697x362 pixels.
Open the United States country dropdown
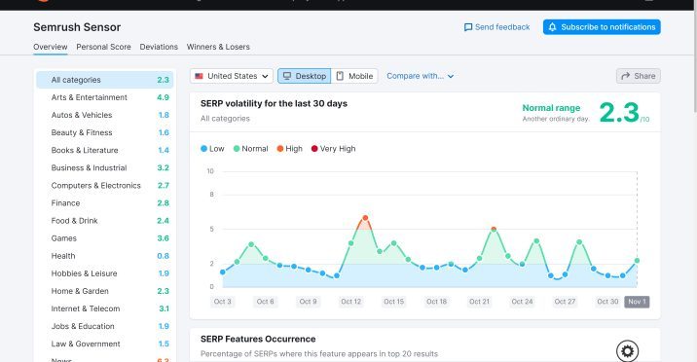coord(232,76)
